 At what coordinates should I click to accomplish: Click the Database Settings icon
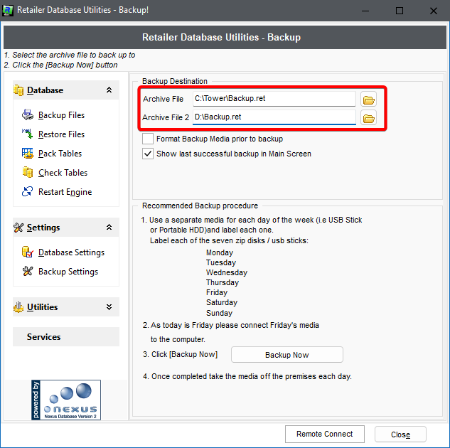(x=28, y=252)
